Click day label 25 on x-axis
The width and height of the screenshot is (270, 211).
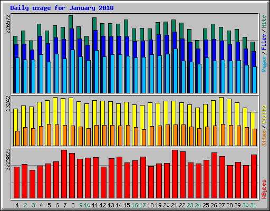[206, 205]
